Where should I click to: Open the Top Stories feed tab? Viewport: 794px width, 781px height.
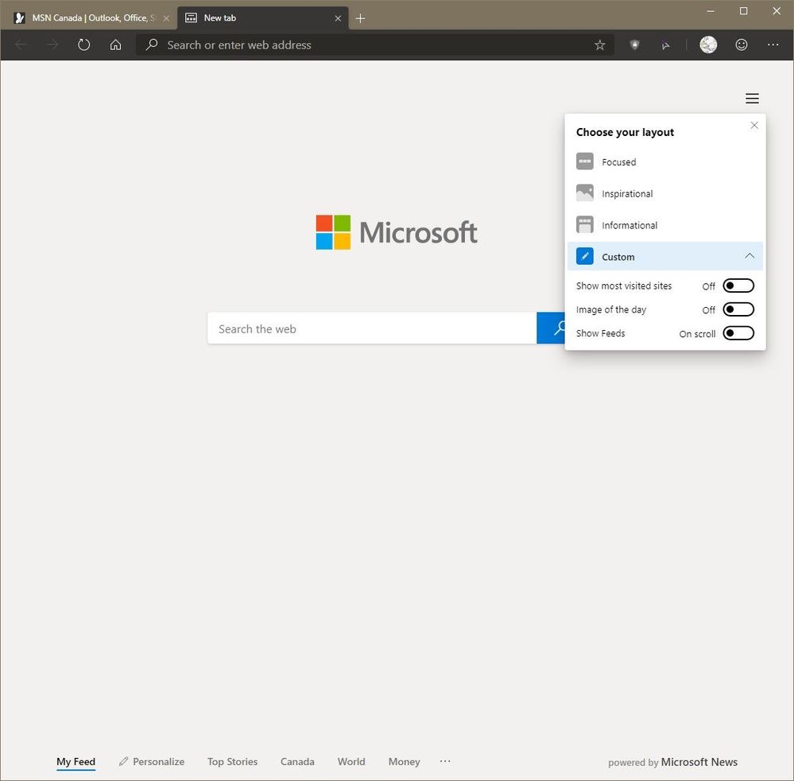(x=232, y=762)
